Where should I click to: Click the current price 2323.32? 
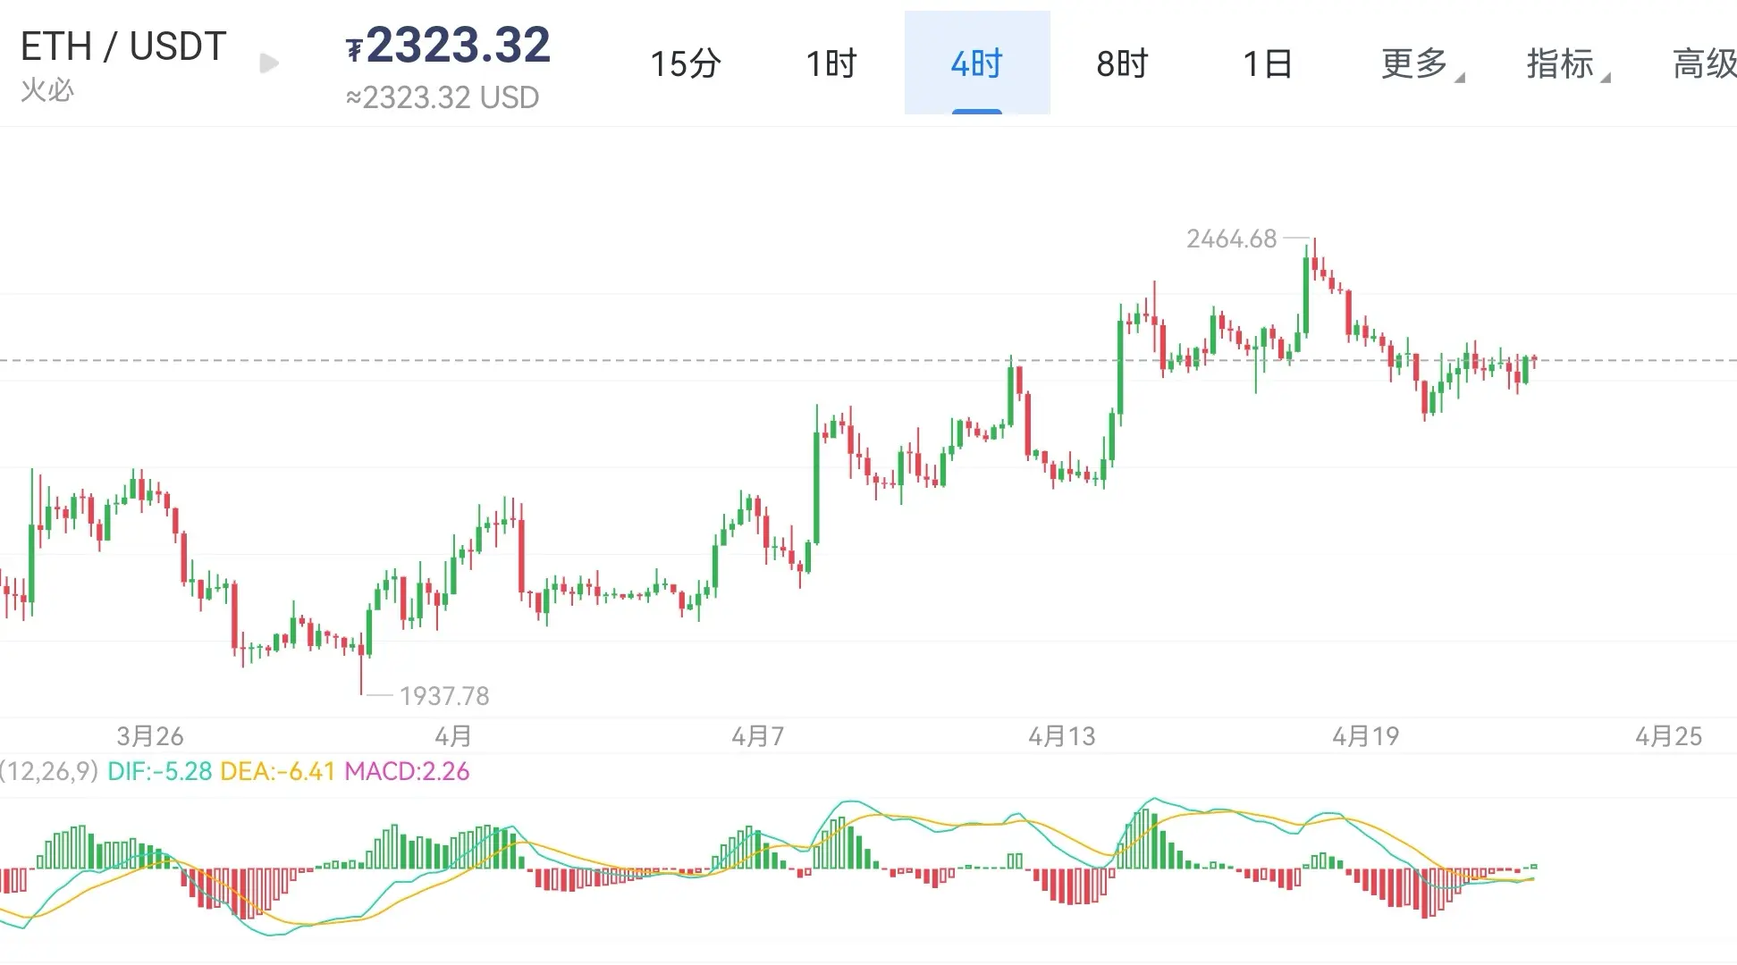click(x=458, y=45)
